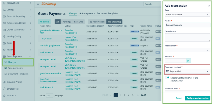
Task: Switch grouping to No Grouping
Action: click(x=114, y=22)
